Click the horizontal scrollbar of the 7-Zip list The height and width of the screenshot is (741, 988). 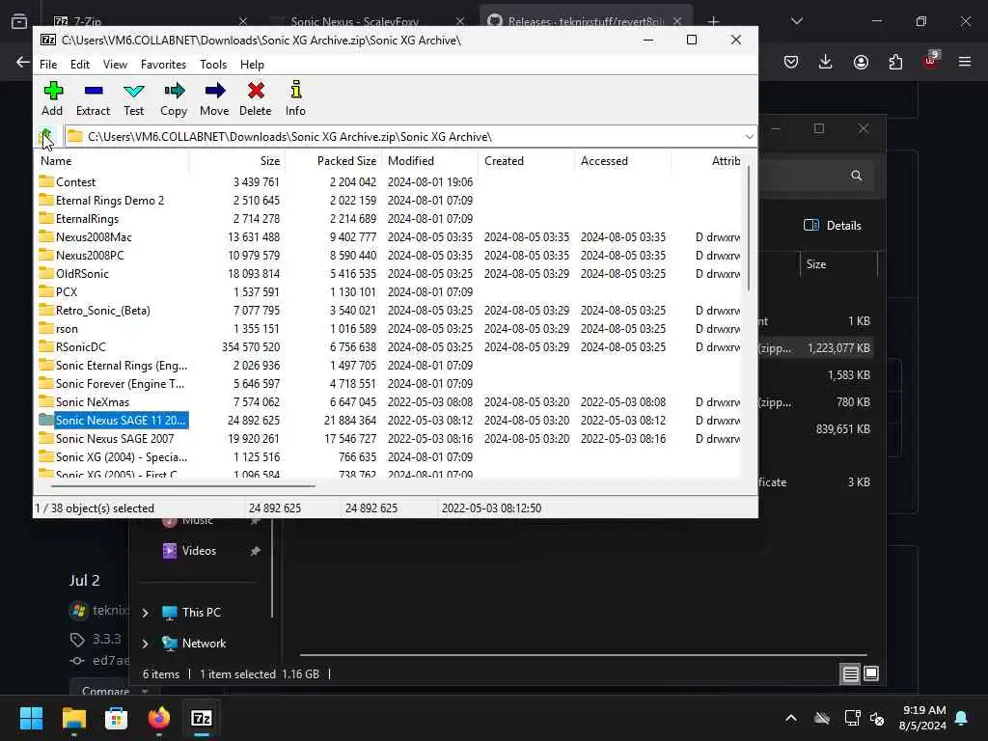182,486
